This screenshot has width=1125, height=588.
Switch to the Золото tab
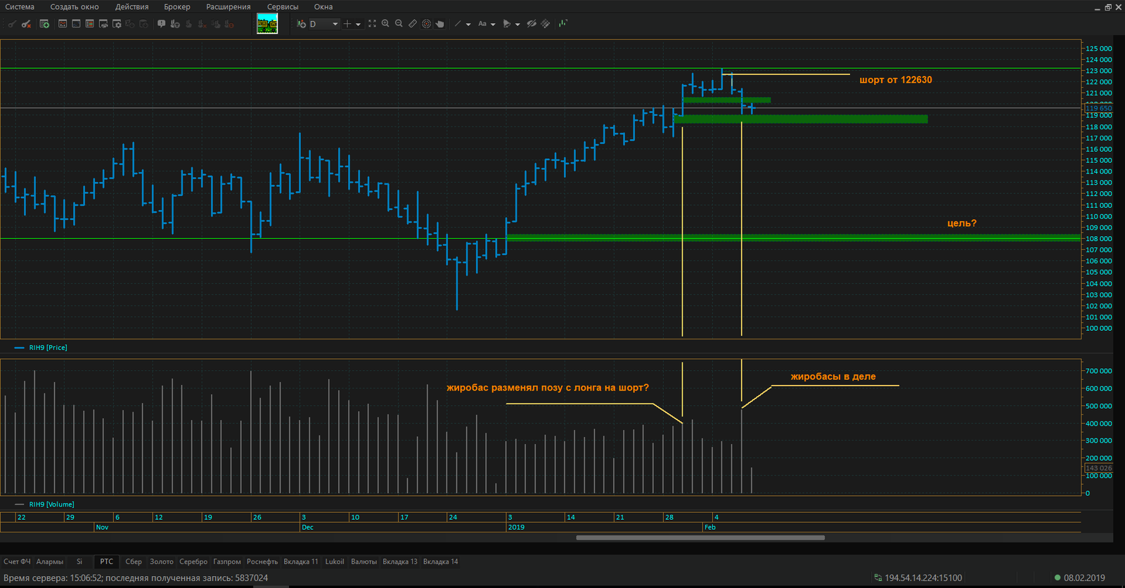(162, 561)
